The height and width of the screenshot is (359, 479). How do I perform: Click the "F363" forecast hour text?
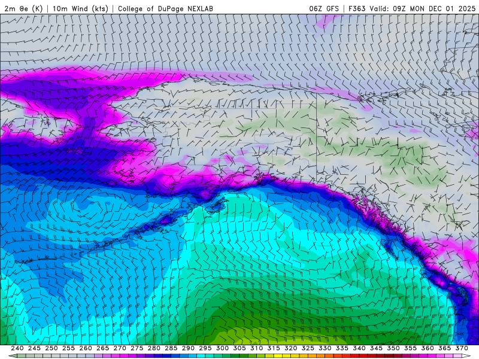coord(357,8)
